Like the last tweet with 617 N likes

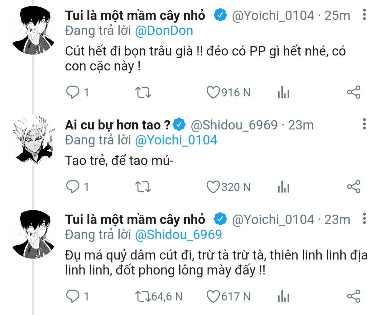[x=213, y=296]
